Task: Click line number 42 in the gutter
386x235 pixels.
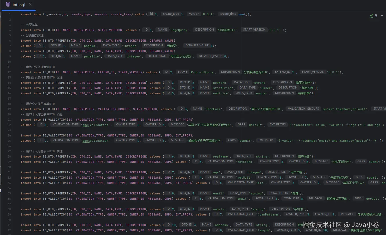Action: click(x=9, y=230)
